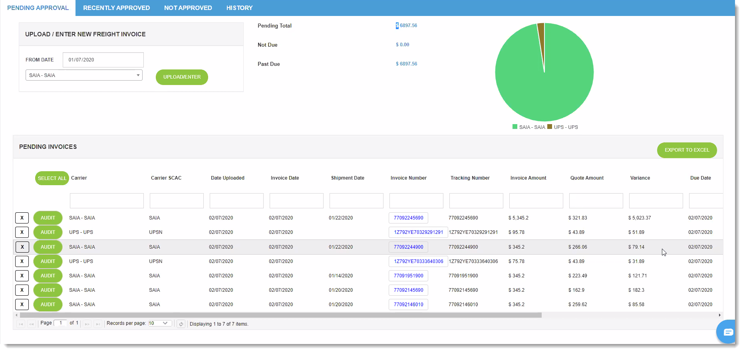Open the chat support bubble icon
The image size is (743, 352).
pos(727,332)
